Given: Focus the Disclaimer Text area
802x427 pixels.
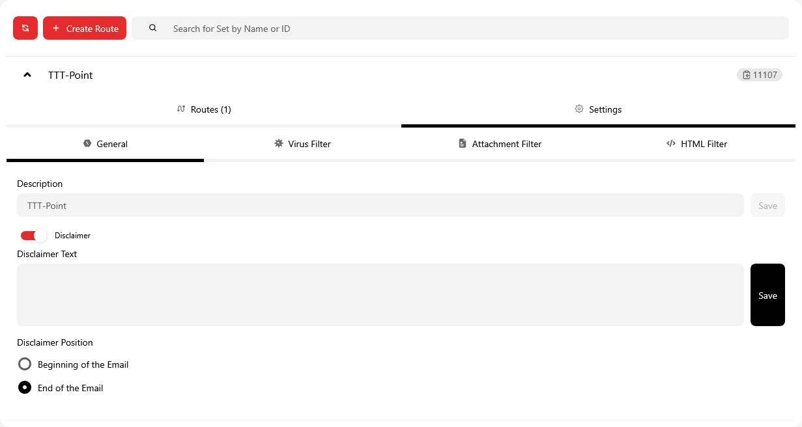Looking at the screenshot, I should 380,295.
